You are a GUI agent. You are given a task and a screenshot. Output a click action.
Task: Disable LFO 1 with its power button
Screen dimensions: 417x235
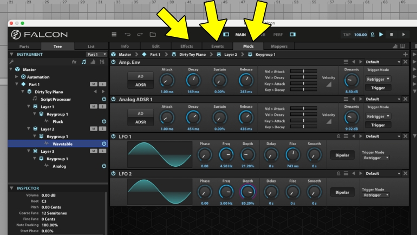(113, 136)
